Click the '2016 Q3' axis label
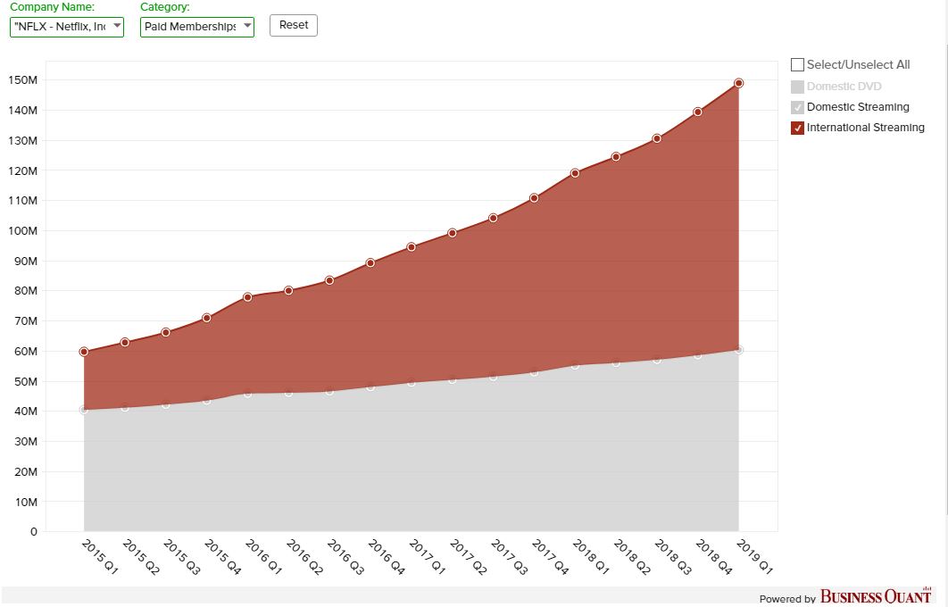Screen dimensions: 948x607 345,557
